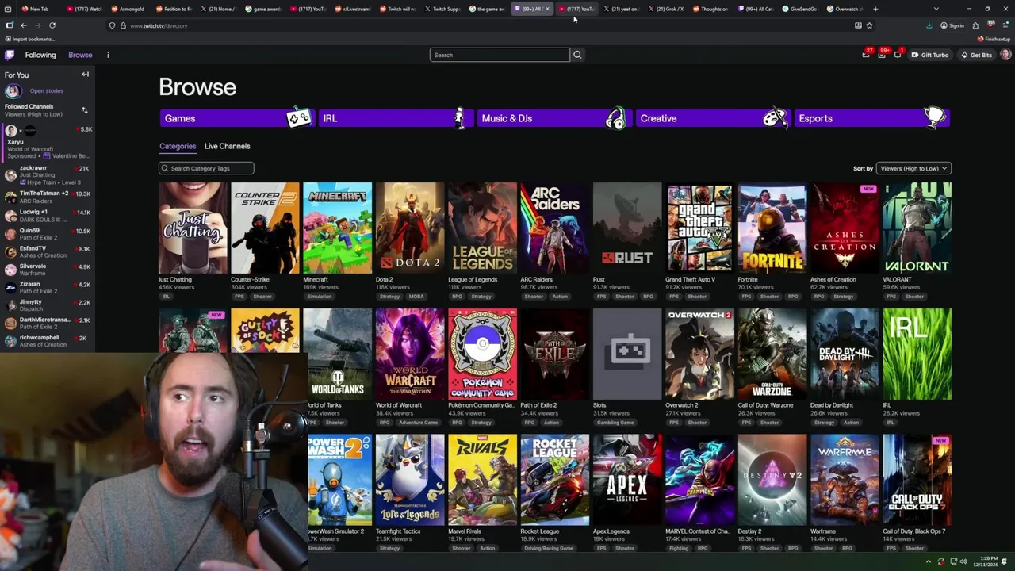This screenshot has width=1015, height=571.
Task: Click the Get Bits button
Action: click(x=976, y=55)
